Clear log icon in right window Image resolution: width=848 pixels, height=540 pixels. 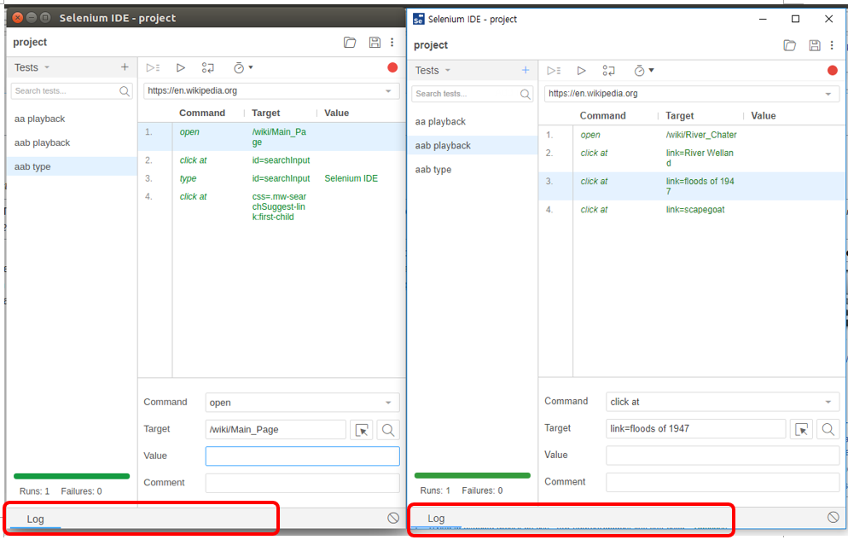click(833, 517)
